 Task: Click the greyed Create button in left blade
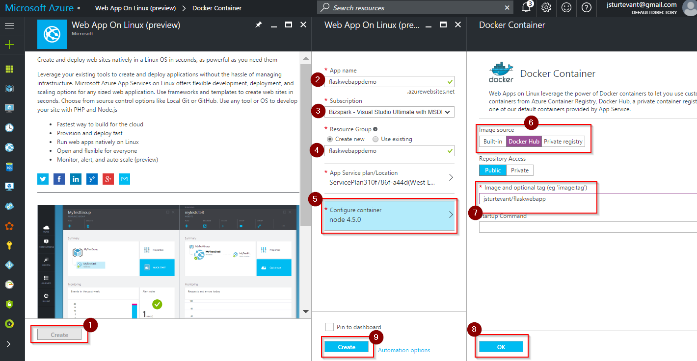(59, 335)
